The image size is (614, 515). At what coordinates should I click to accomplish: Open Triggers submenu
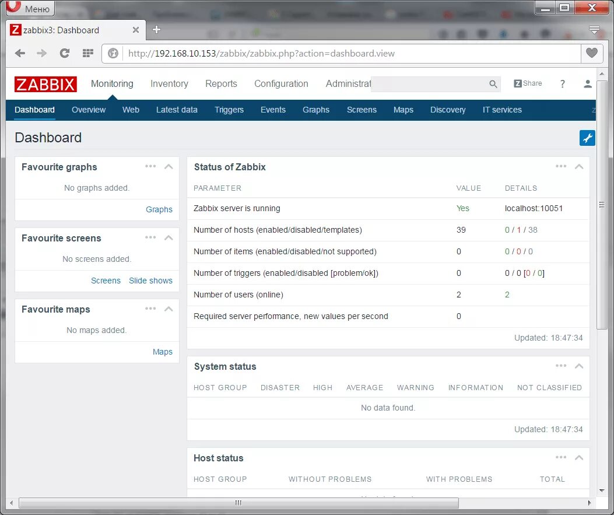(x=229, y=110)
